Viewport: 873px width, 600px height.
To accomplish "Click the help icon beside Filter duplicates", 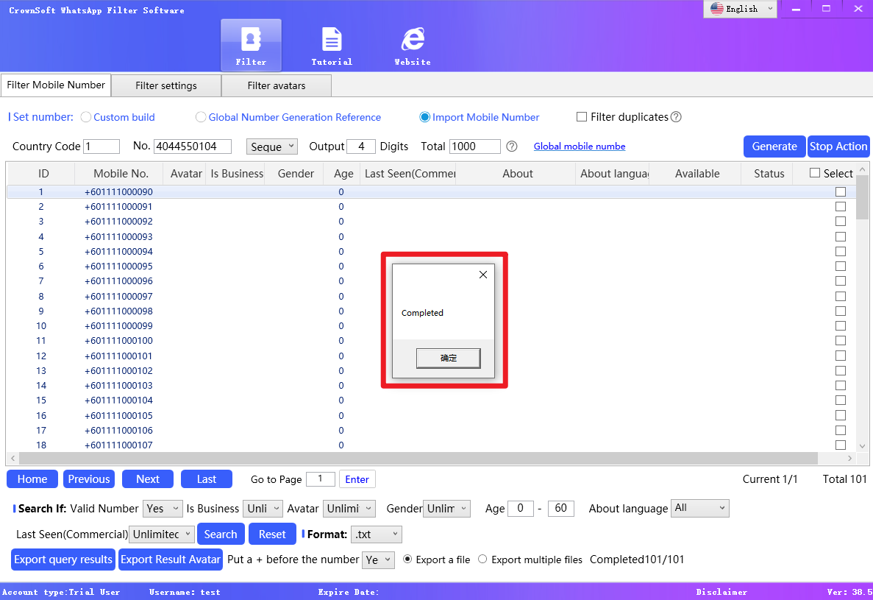I will 676,117.
